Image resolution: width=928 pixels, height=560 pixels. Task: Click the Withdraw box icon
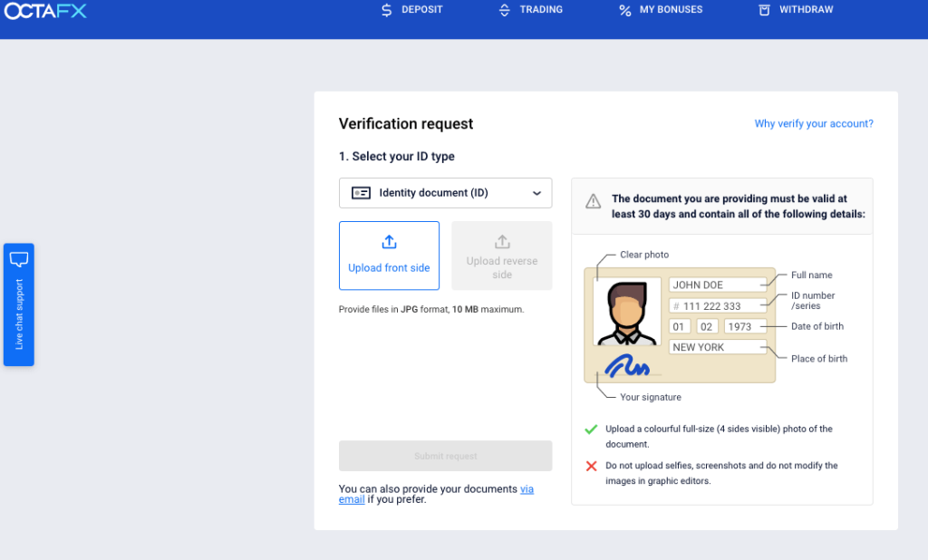coord(764,11)
